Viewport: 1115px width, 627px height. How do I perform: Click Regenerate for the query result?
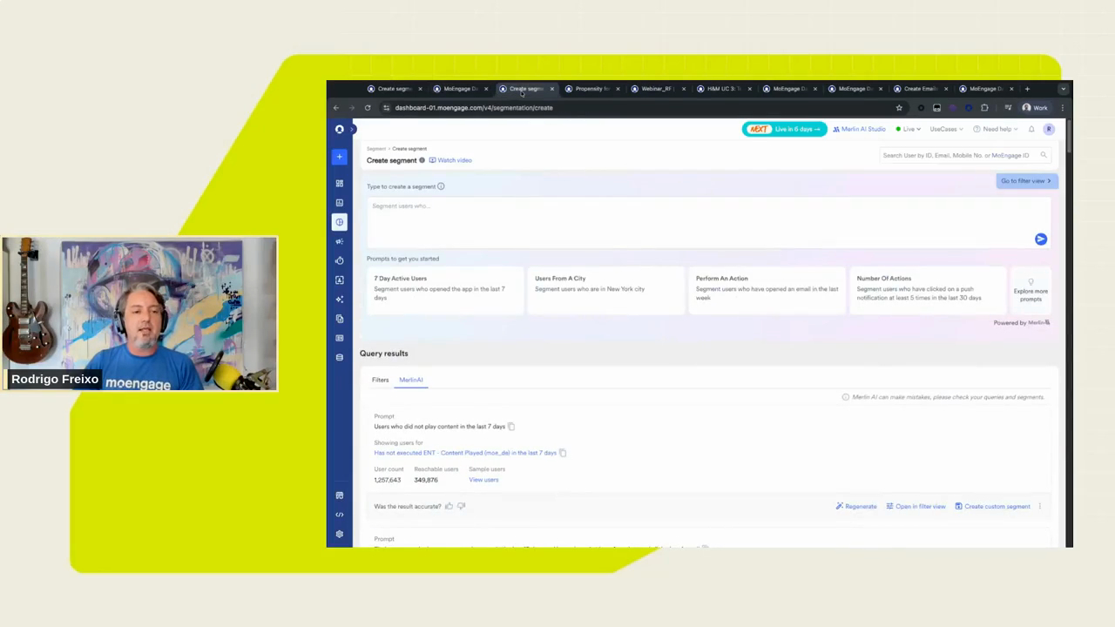coord(856,506)
